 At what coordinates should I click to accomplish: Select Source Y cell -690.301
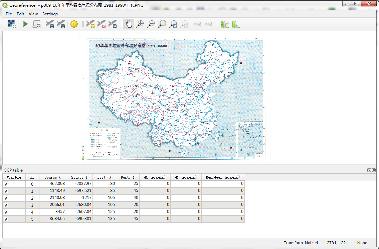coord(79,219)
